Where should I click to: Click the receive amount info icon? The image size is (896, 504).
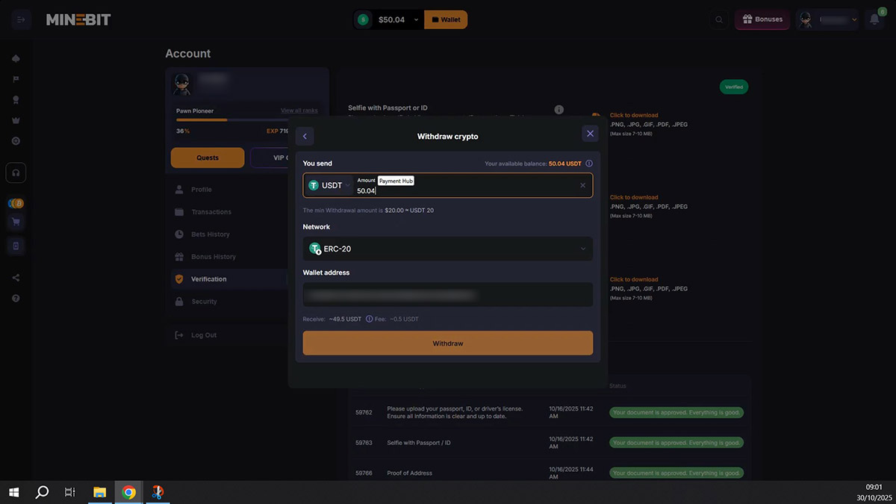tap(369, 319)
